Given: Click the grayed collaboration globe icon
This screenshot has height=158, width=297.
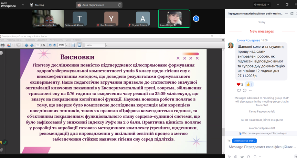Looking at the screenshot, I should coord(18,45).
